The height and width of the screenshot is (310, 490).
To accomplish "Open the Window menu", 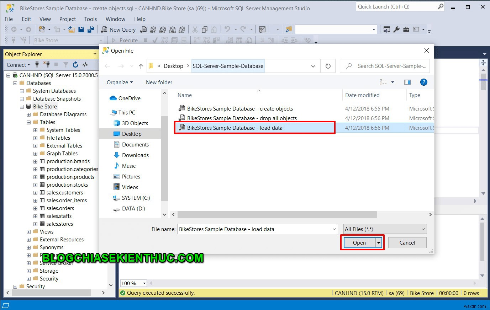I will tap(115, 19).
